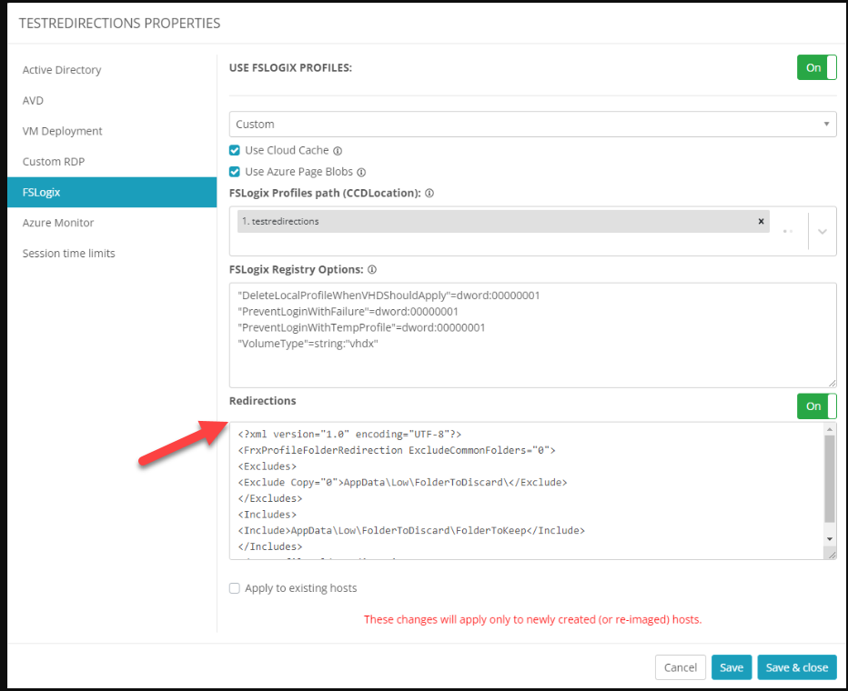
Task: Click info icon next to FSLogix Profiles path
Action: pos(429,194)
